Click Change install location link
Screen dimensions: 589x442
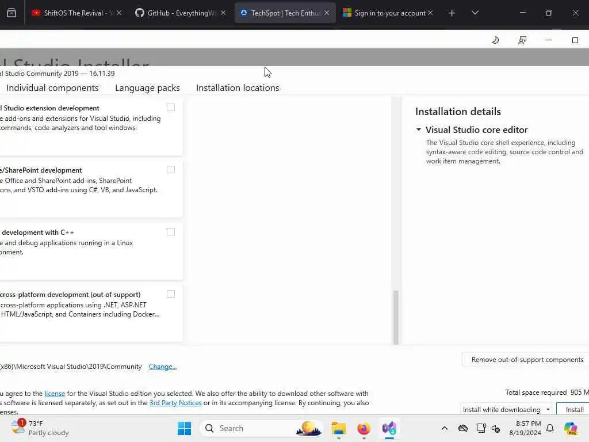coord(163,367)
